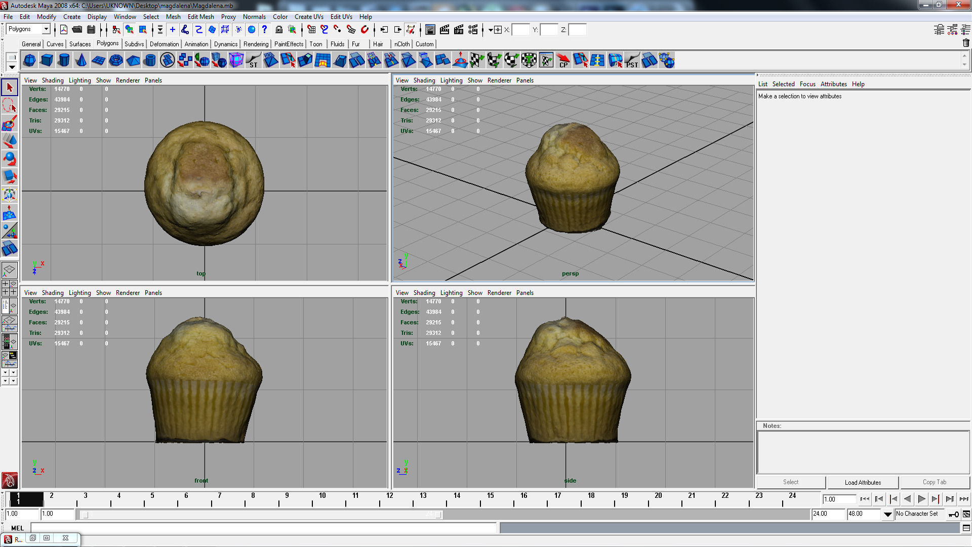This screenshot has height=547, width=972.
Task: Click the polygon Cone shelf icon
Action: 81,61
